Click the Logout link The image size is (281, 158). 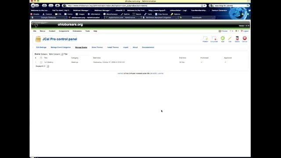click(245, 31)
